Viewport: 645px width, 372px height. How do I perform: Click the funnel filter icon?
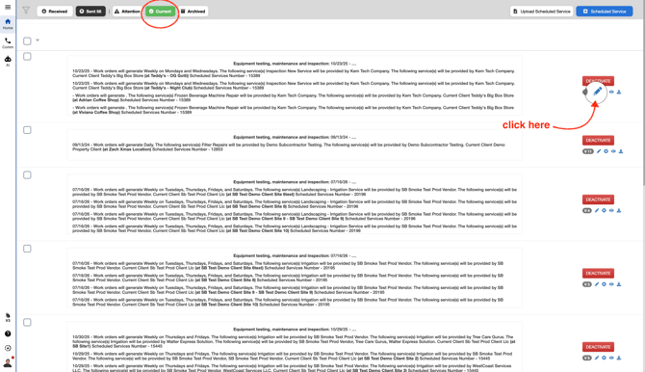tap(26, 11)
